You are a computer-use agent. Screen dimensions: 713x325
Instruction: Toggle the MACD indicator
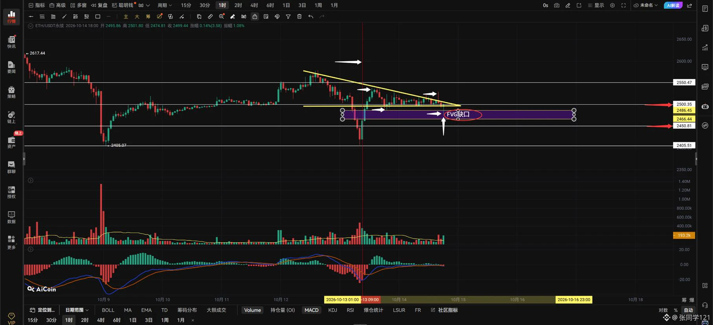(312, 310)
